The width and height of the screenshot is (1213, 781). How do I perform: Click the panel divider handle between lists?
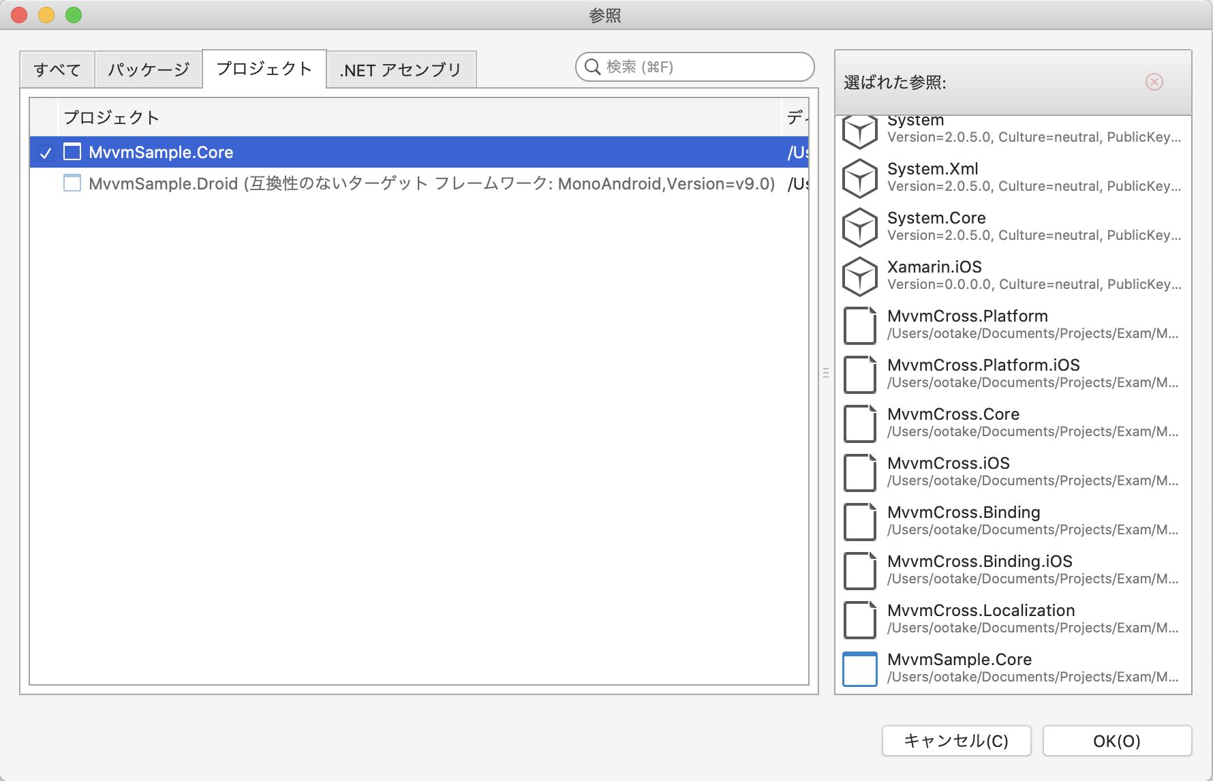click(x=825, y=373)
